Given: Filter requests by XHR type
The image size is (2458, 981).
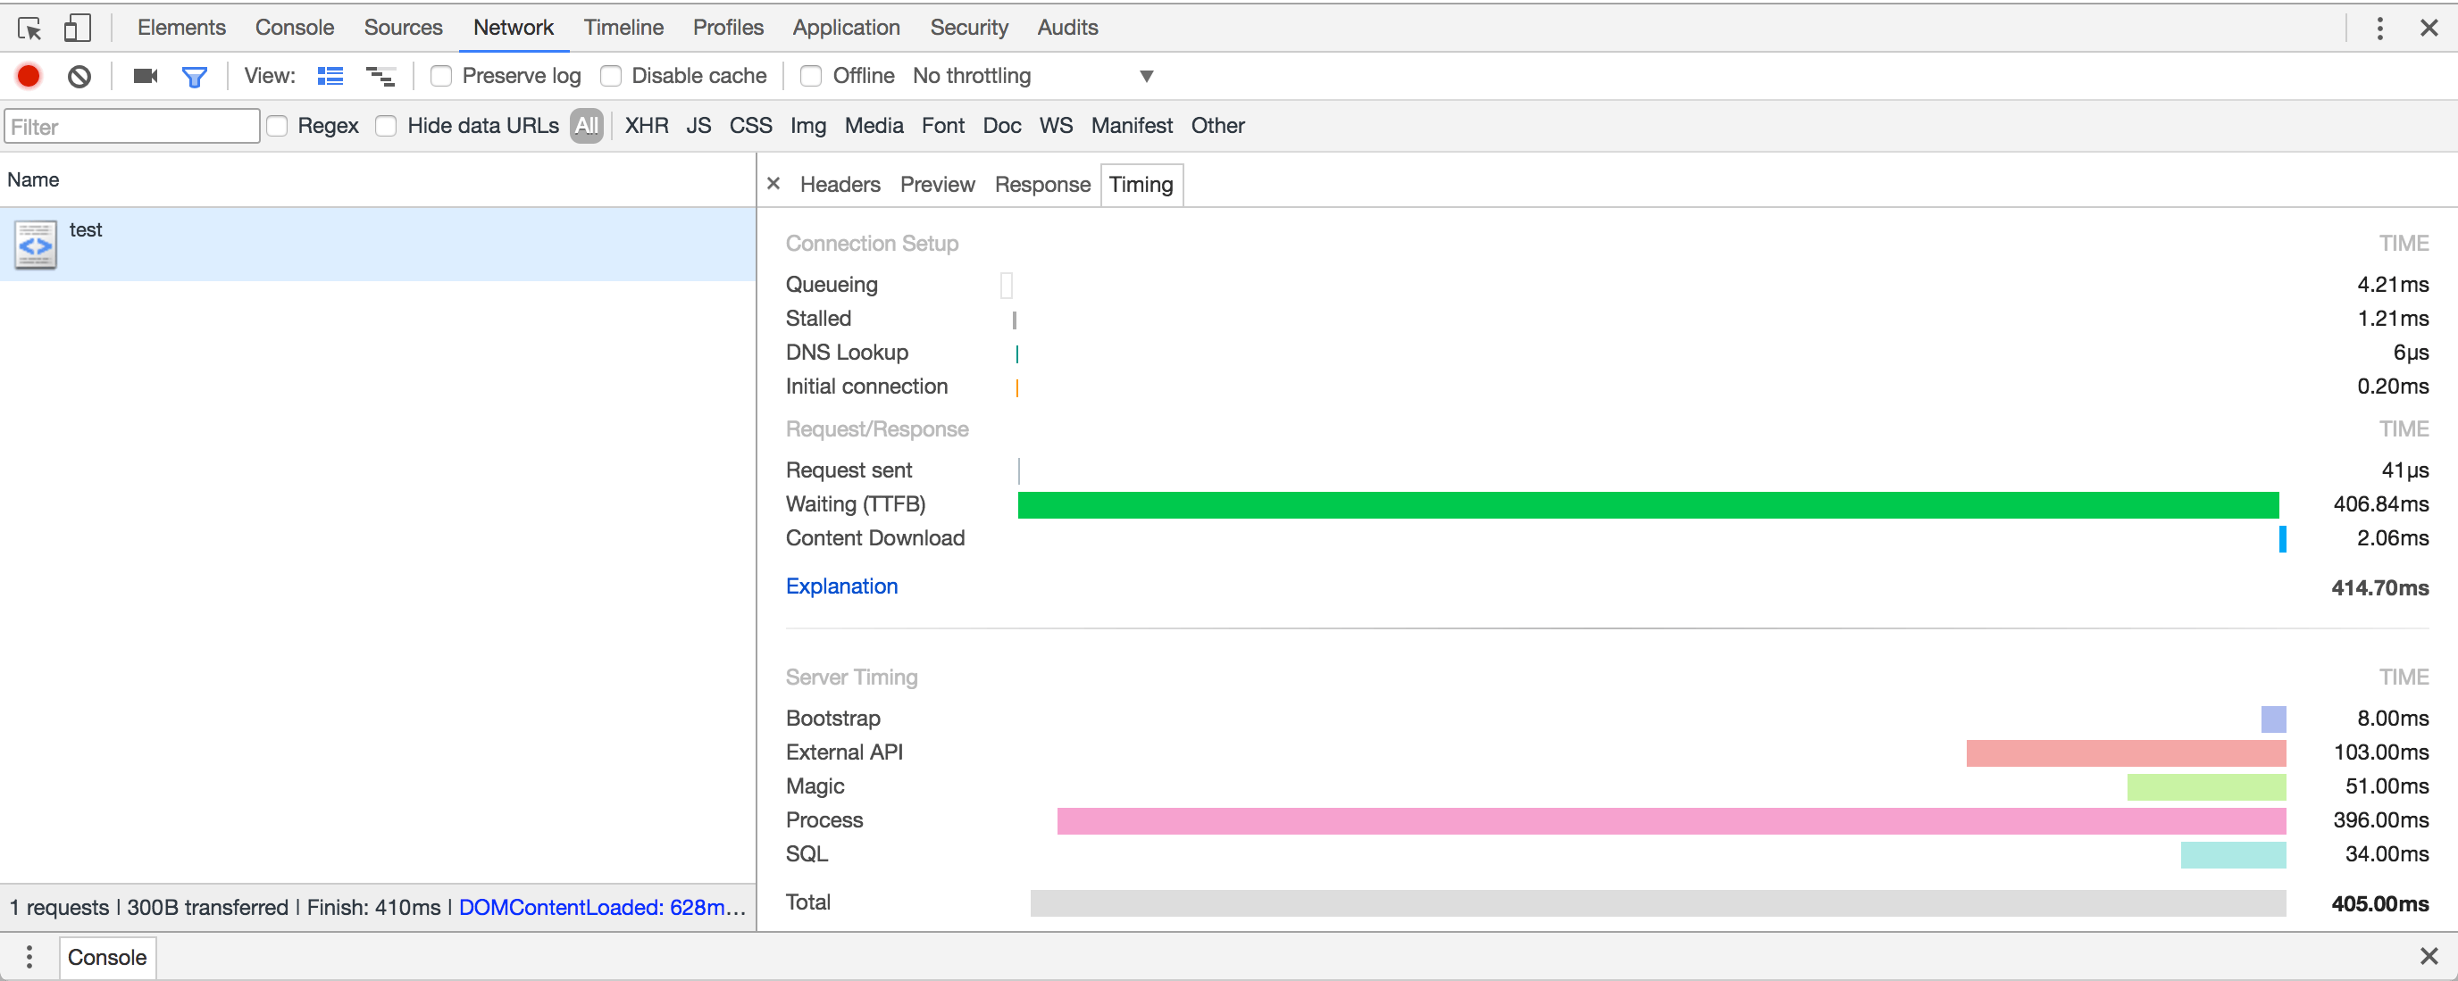Looking at the screenshot, I should (646, 126).
